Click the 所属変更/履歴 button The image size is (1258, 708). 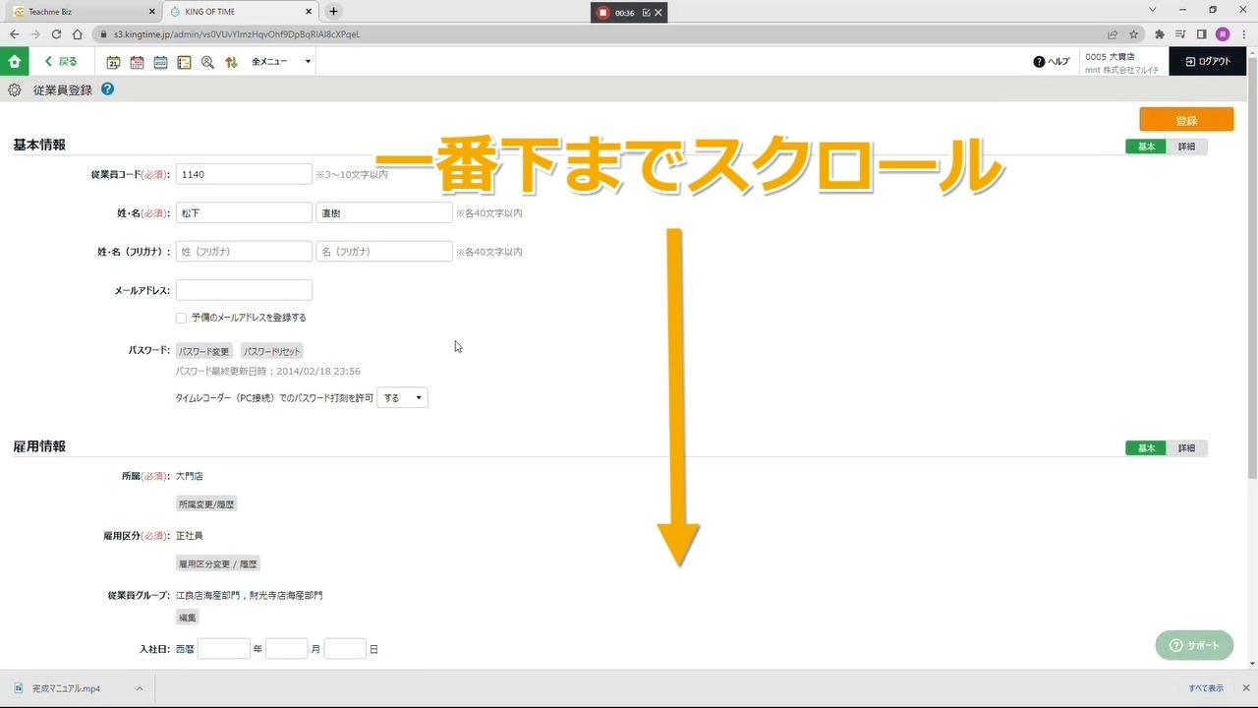click(x=206, y=504)
